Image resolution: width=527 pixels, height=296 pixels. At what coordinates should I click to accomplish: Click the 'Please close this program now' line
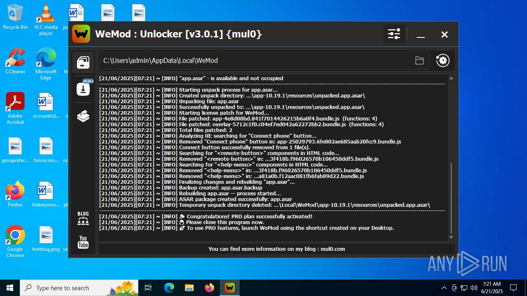click(182, 222)
